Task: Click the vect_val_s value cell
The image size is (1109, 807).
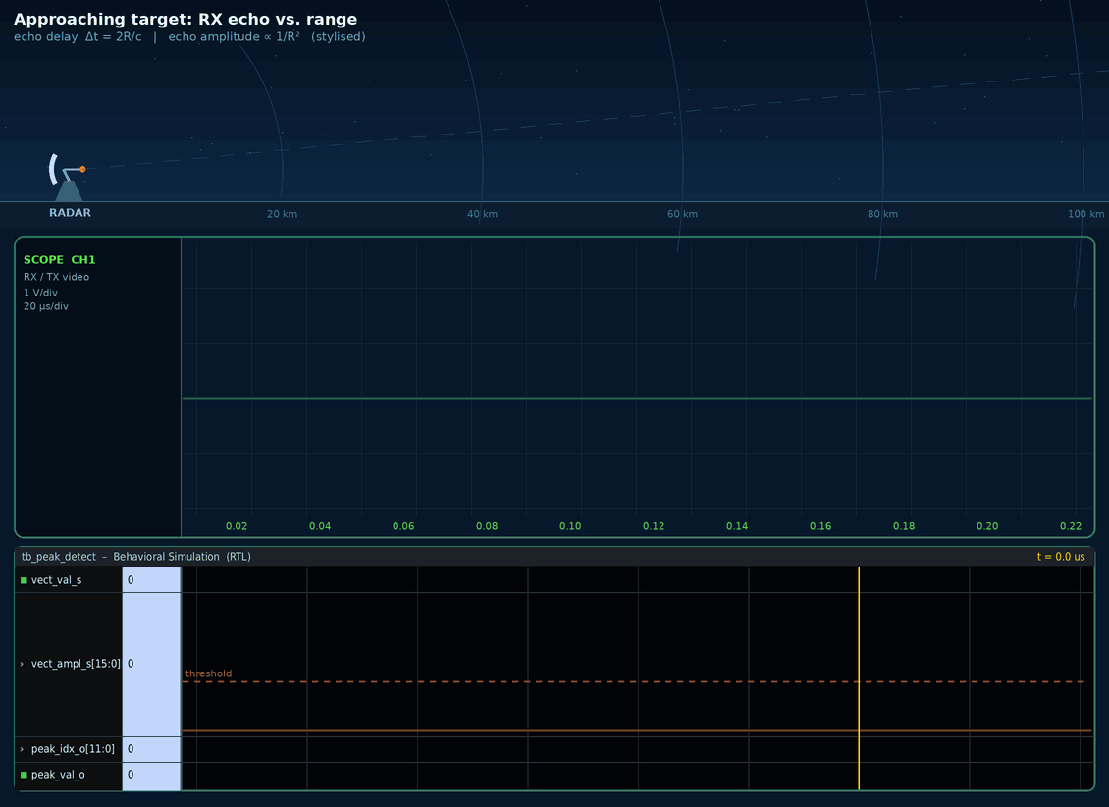Action: pyautogui.click(x=151, y=580)
